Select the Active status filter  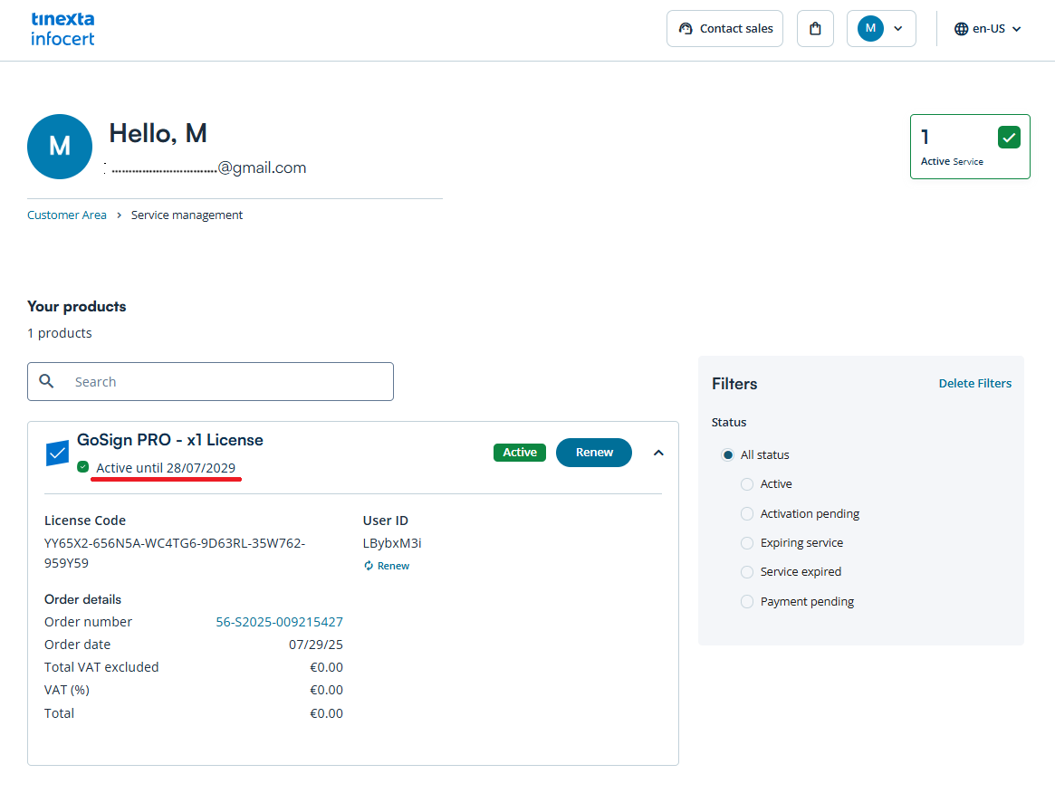pos(747,484)
